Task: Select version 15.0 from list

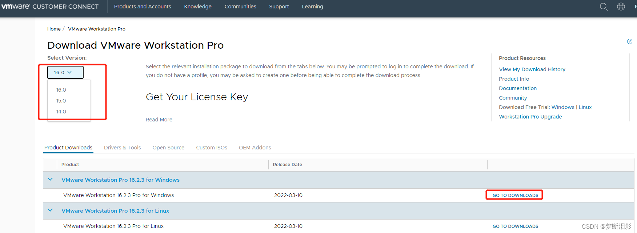Action: pos(61,101)
